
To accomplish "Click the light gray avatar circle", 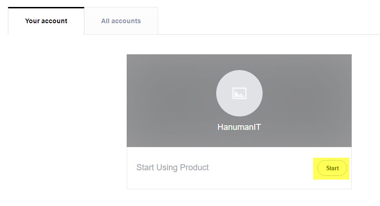I will point(239,93).
